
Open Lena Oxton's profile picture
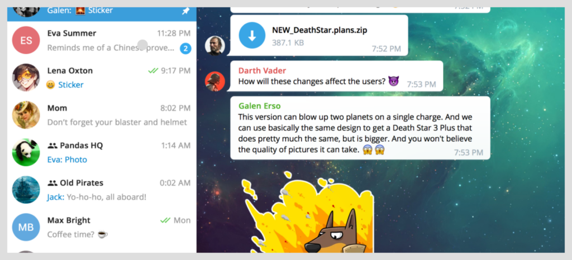pos(26,78)
